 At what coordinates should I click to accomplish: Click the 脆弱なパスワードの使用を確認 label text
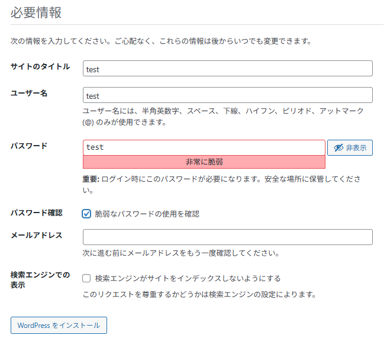coord(147,214)
